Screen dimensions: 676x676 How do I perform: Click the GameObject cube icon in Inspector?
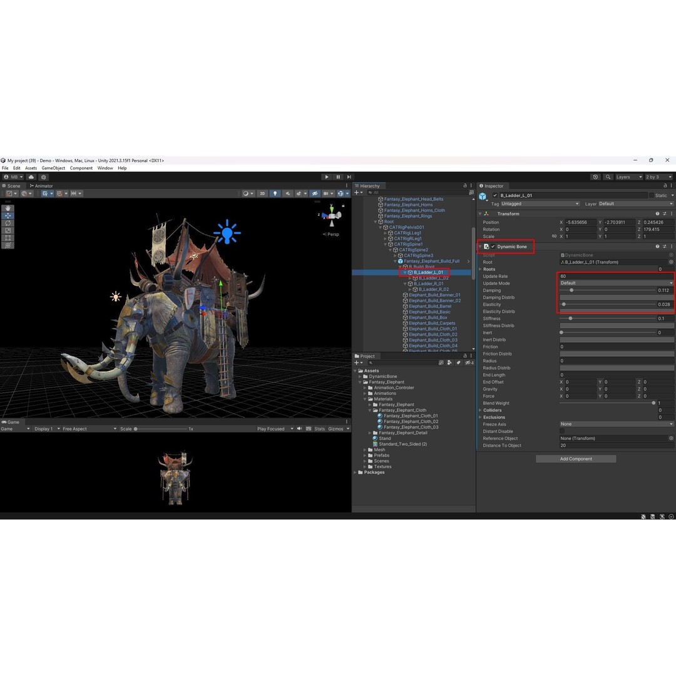483,196
